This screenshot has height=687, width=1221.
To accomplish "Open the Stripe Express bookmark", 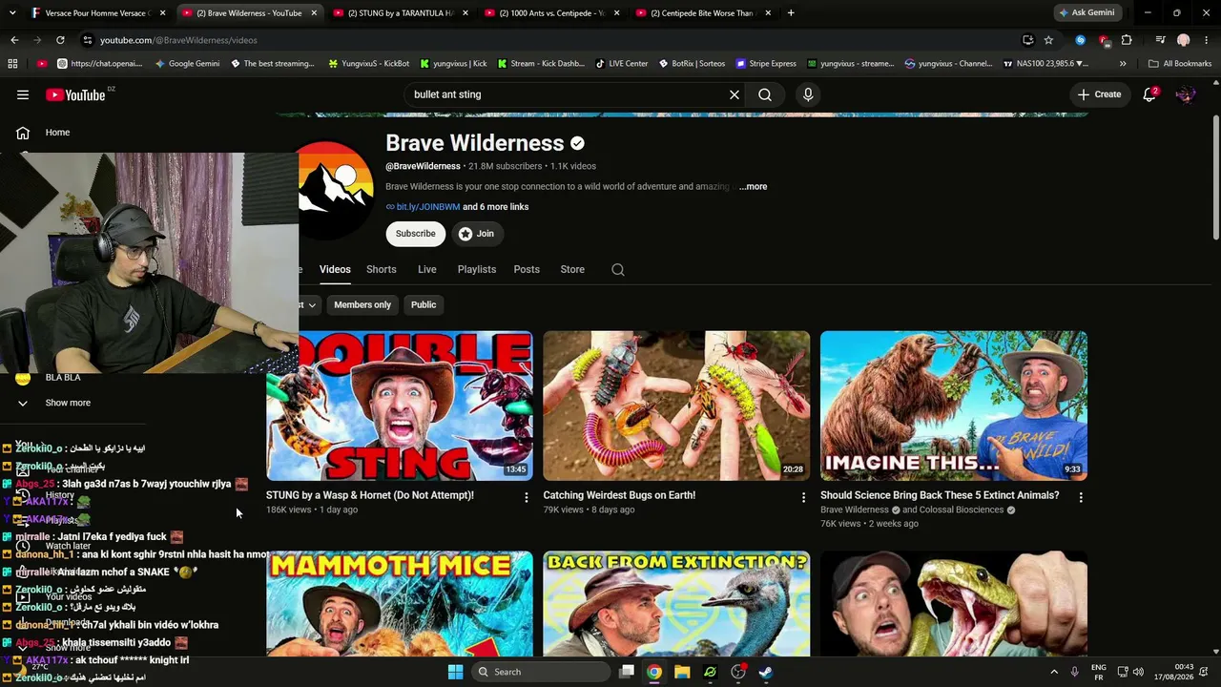I will click(766, 64).
